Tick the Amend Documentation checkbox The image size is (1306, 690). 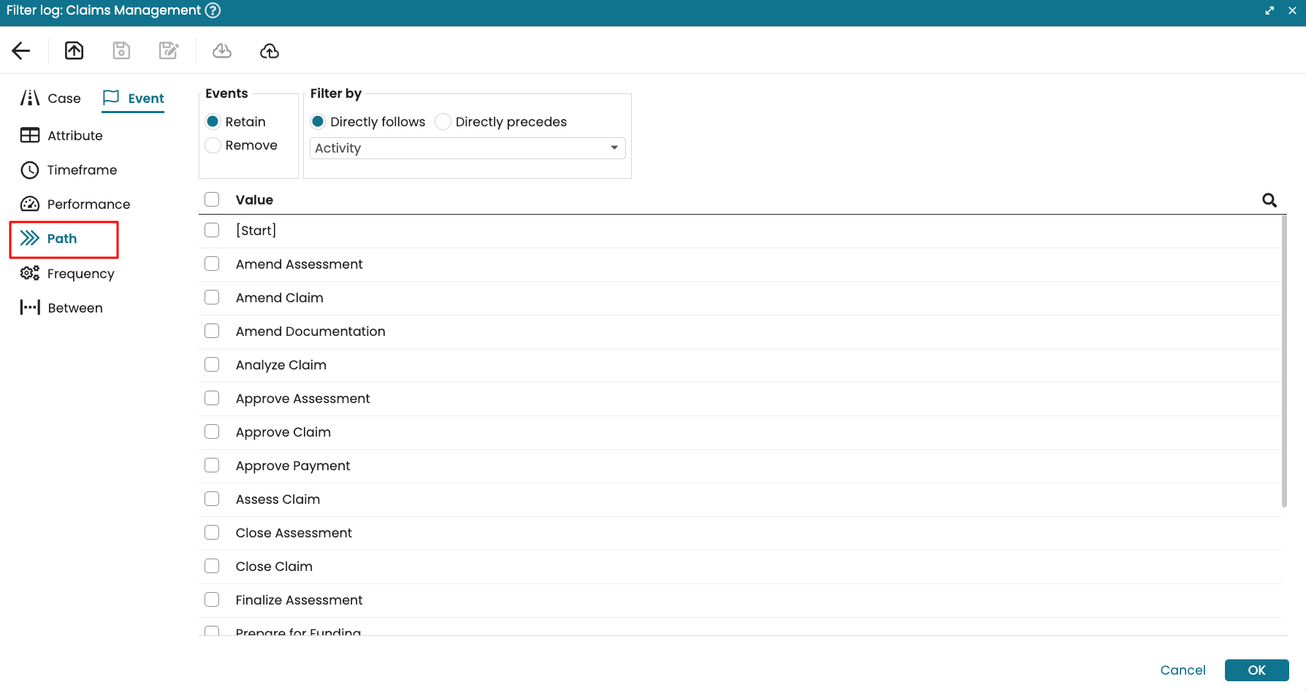pyautogui.click(x=212, y=331)
